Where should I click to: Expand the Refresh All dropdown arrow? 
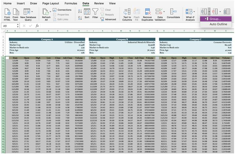pyautogui.click(x=50, y=12)
